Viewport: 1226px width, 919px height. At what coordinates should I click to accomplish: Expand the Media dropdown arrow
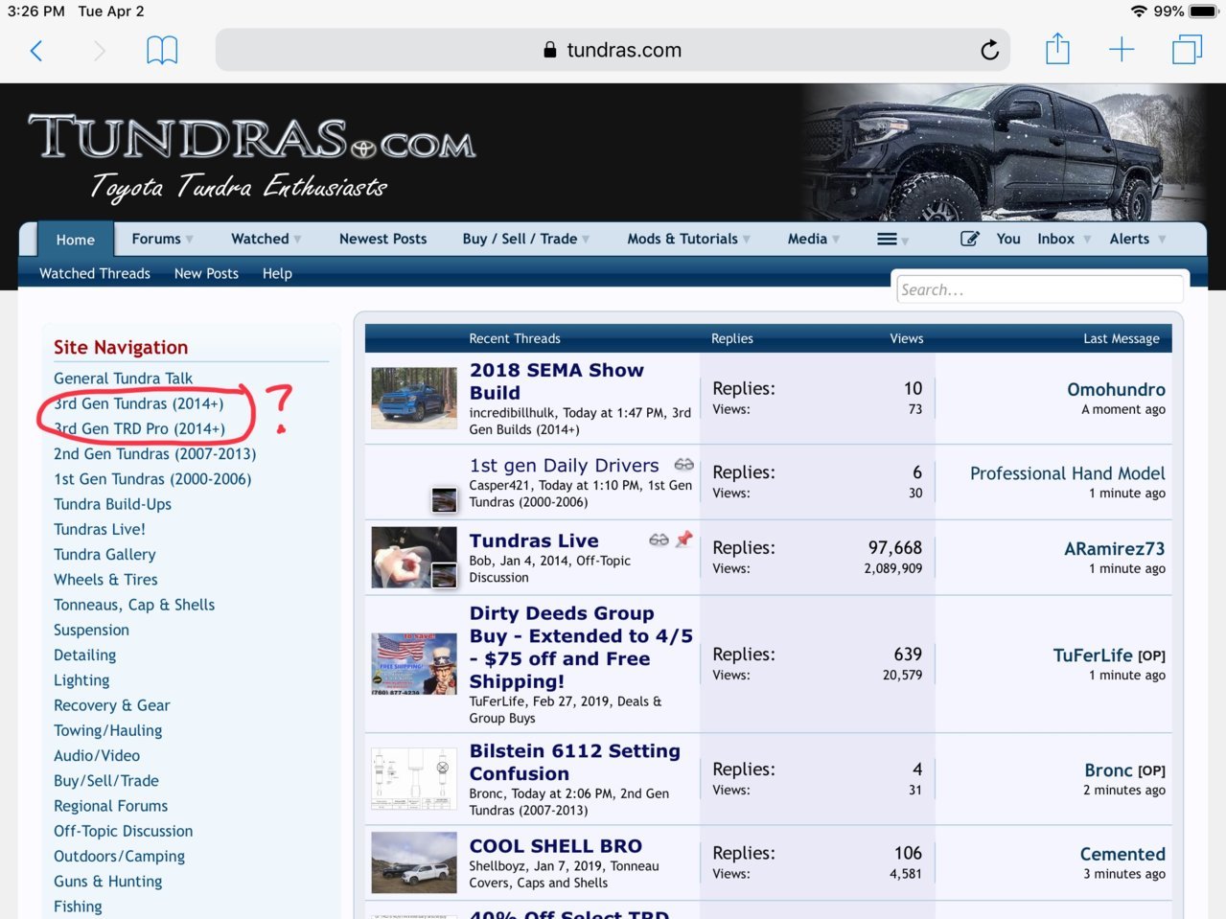[836, 240]
